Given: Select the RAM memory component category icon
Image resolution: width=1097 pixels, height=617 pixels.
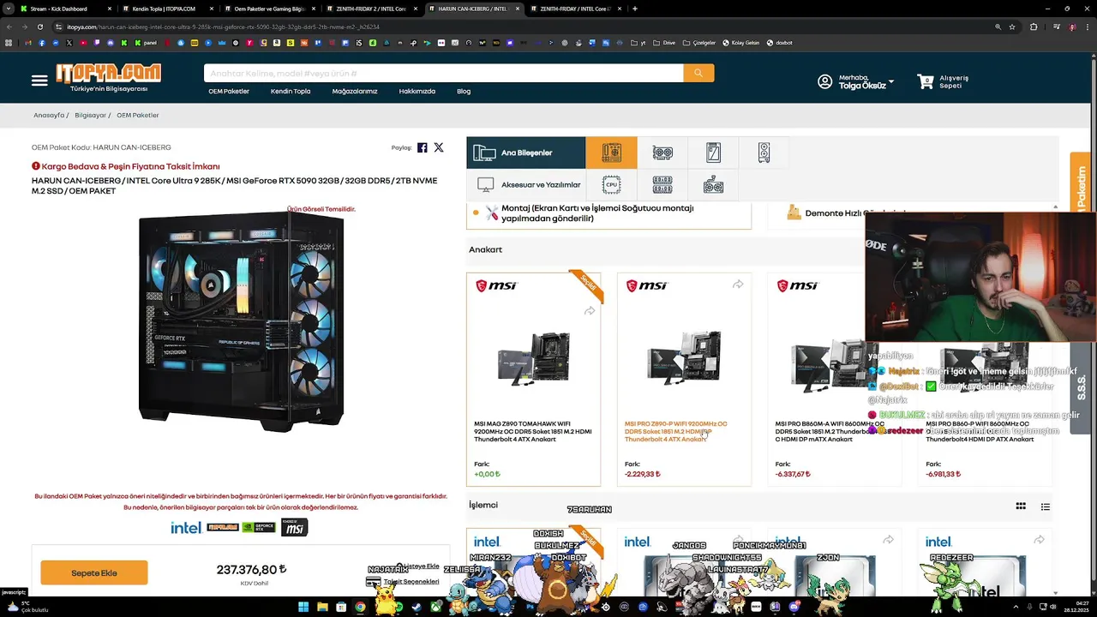Looking at the screenshot, I should pos(662,184).
